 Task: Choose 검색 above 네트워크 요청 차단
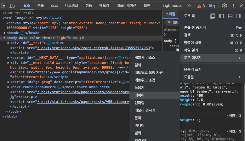pyautogui.click(x=155, y=65)
